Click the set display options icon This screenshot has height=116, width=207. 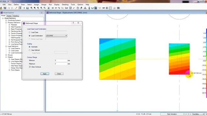coord(71,8)
